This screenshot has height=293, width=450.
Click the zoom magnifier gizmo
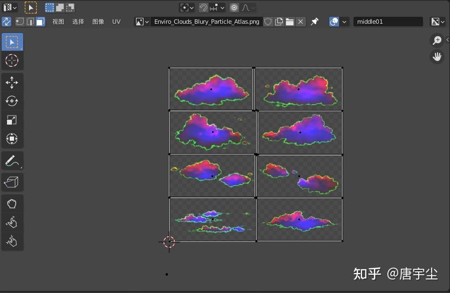(437, 40)
